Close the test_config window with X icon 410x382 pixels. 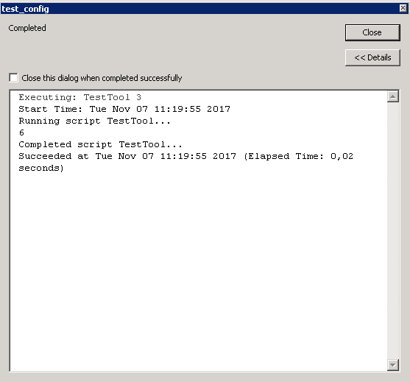pyautogui.click(x=403, y=8)
